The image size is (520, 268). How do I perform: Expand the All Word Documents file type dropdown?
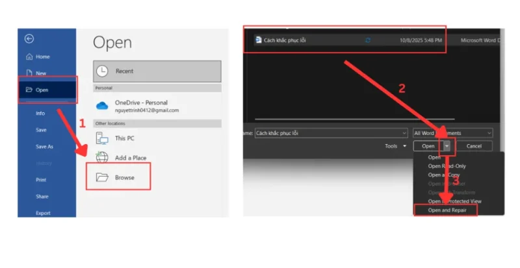(x=452, y=132)
